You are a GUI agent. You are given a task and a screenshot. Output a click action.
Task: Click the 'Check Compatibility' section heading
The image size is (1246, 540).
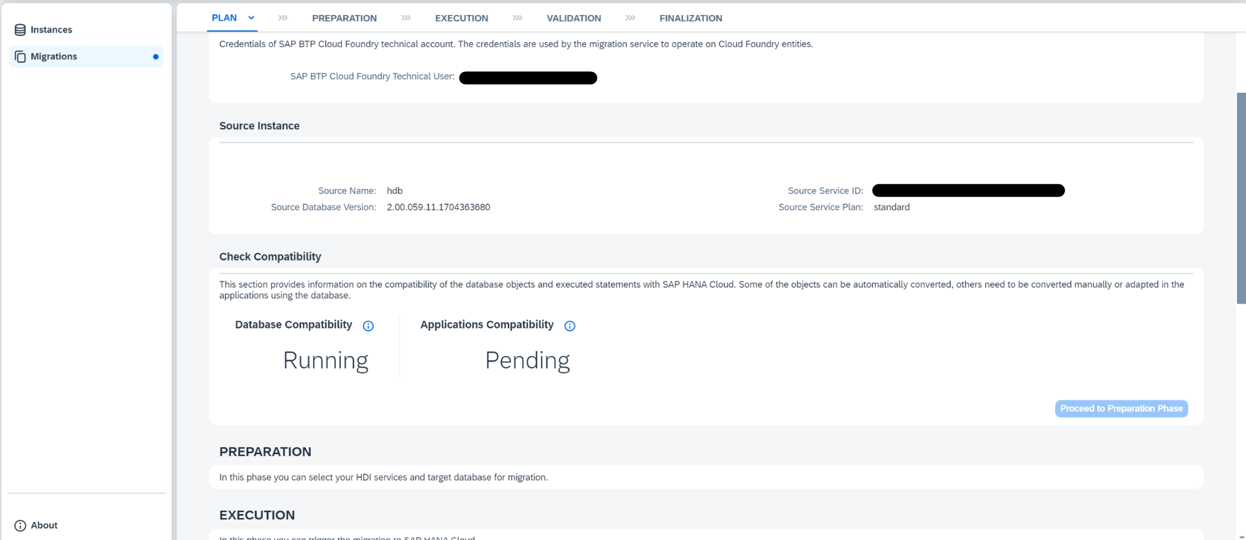point(270,256)
